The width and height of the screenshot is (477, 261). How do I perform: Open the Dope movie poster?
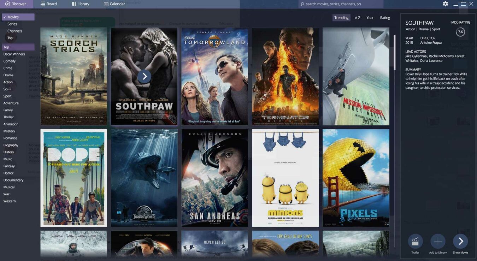pos(74,178)
